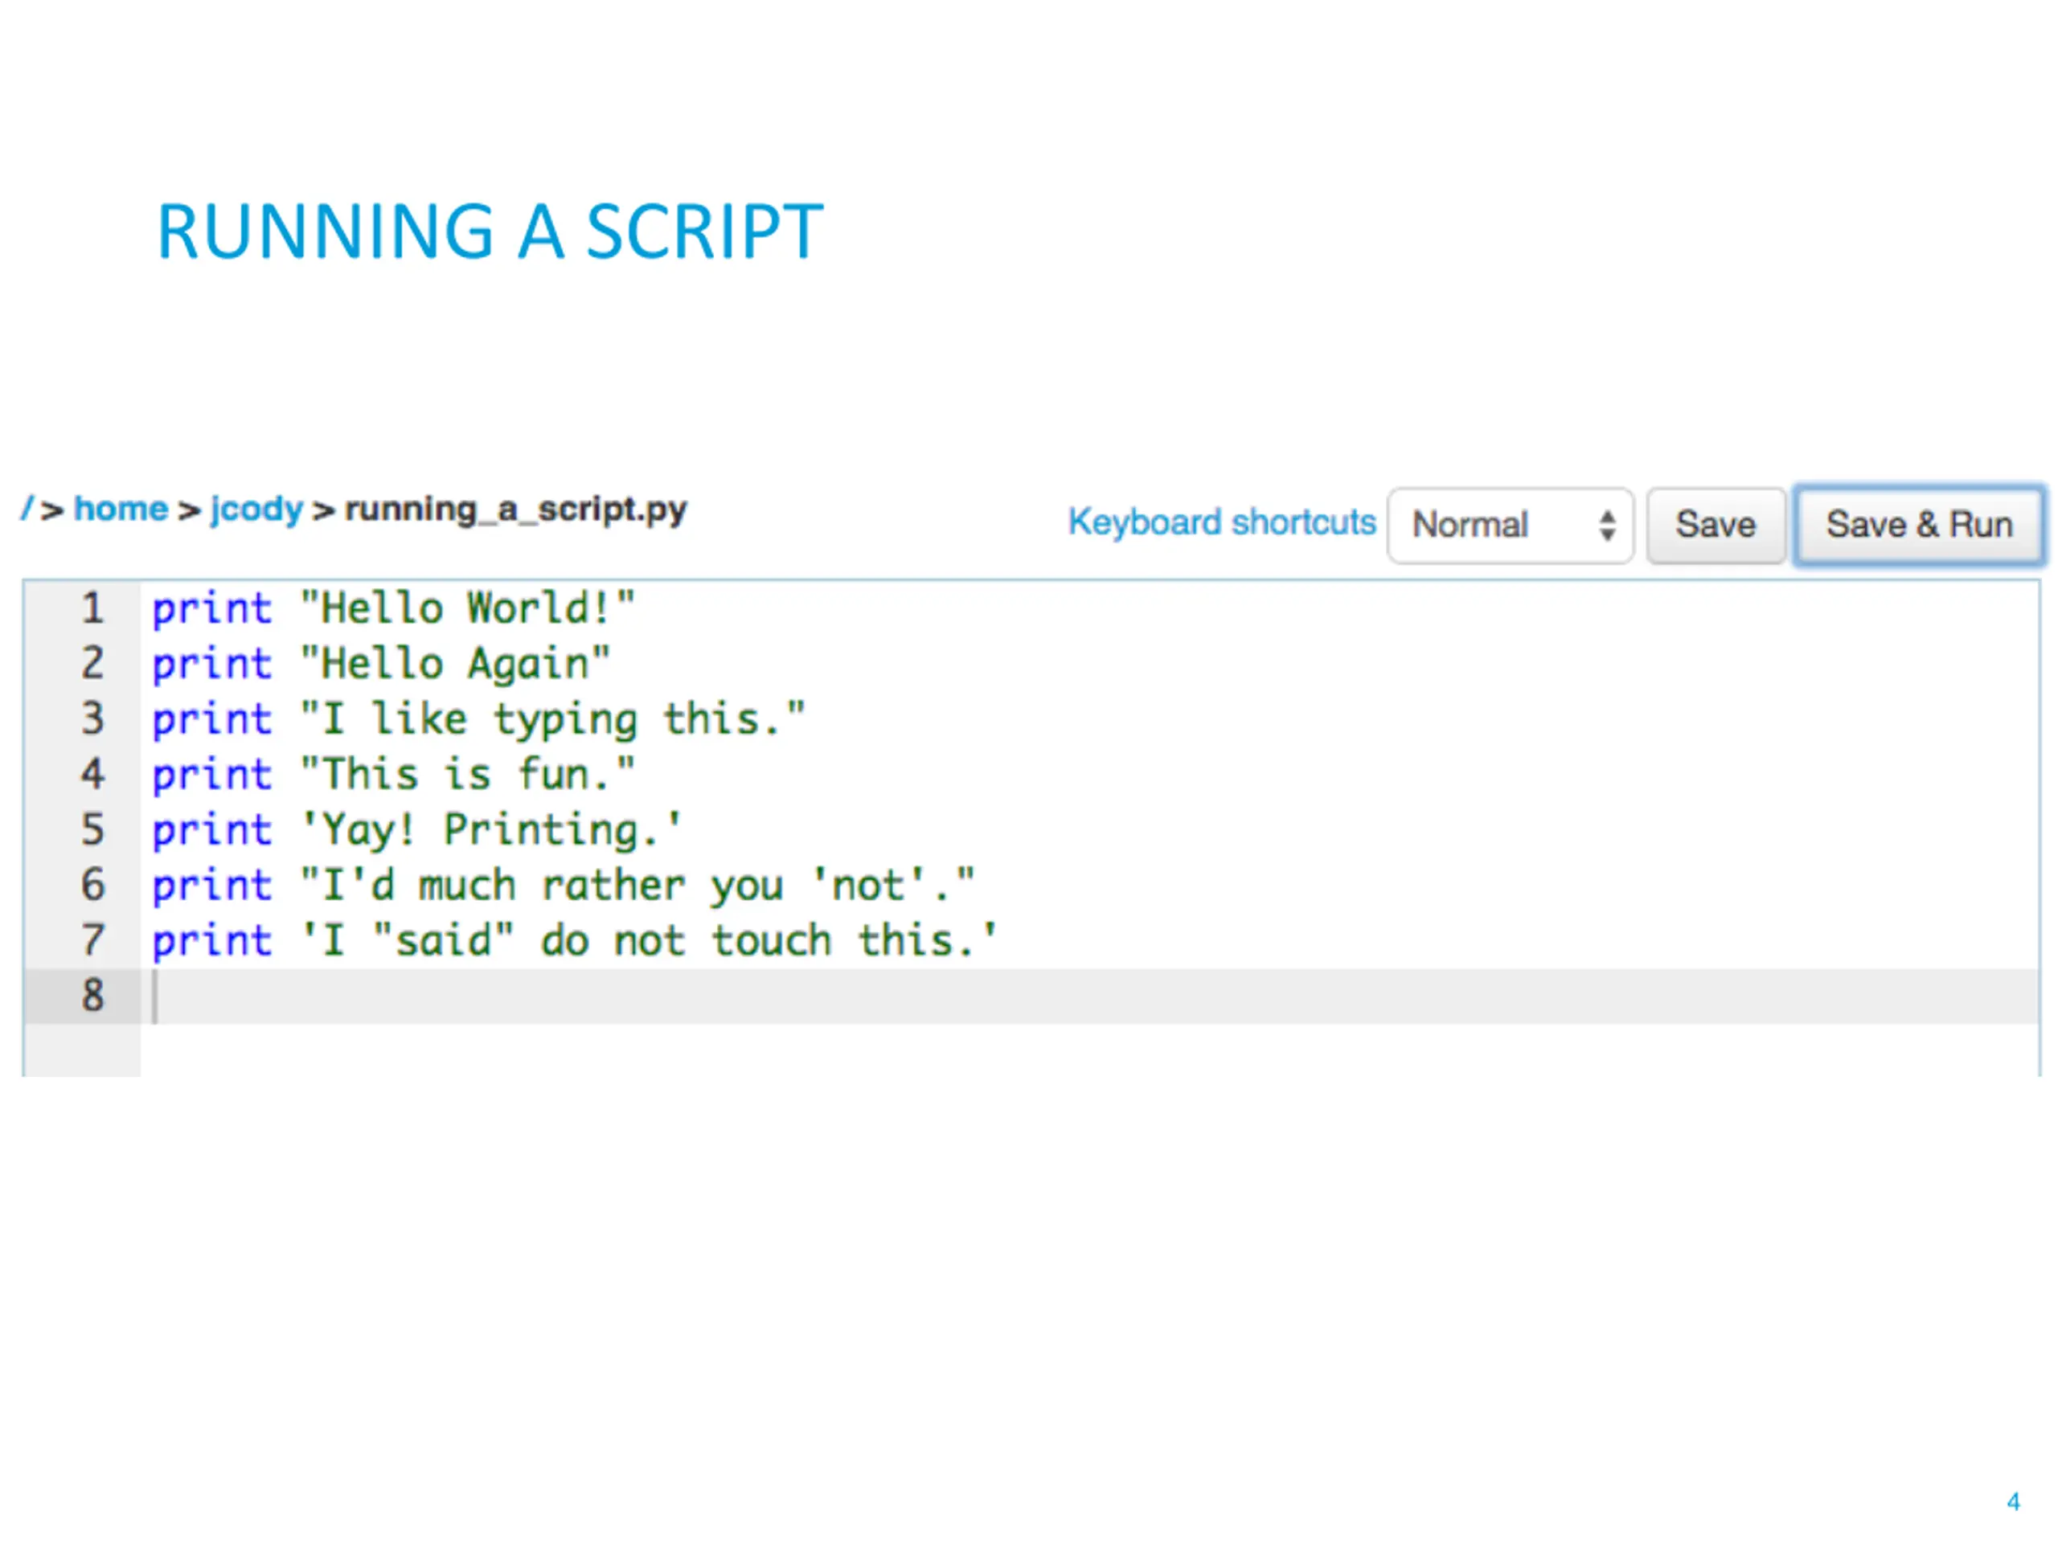Click the Save button

[x=1716, y=525]
